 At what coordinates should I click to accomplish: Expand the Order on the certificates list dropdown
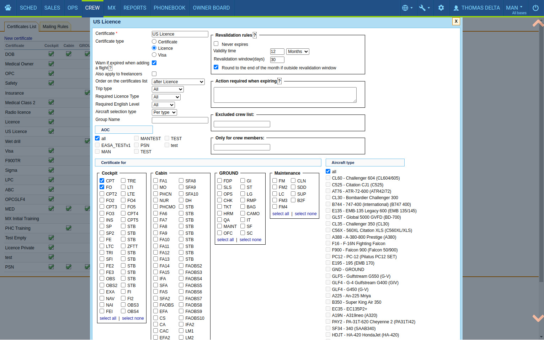click(x=178, y=82)
